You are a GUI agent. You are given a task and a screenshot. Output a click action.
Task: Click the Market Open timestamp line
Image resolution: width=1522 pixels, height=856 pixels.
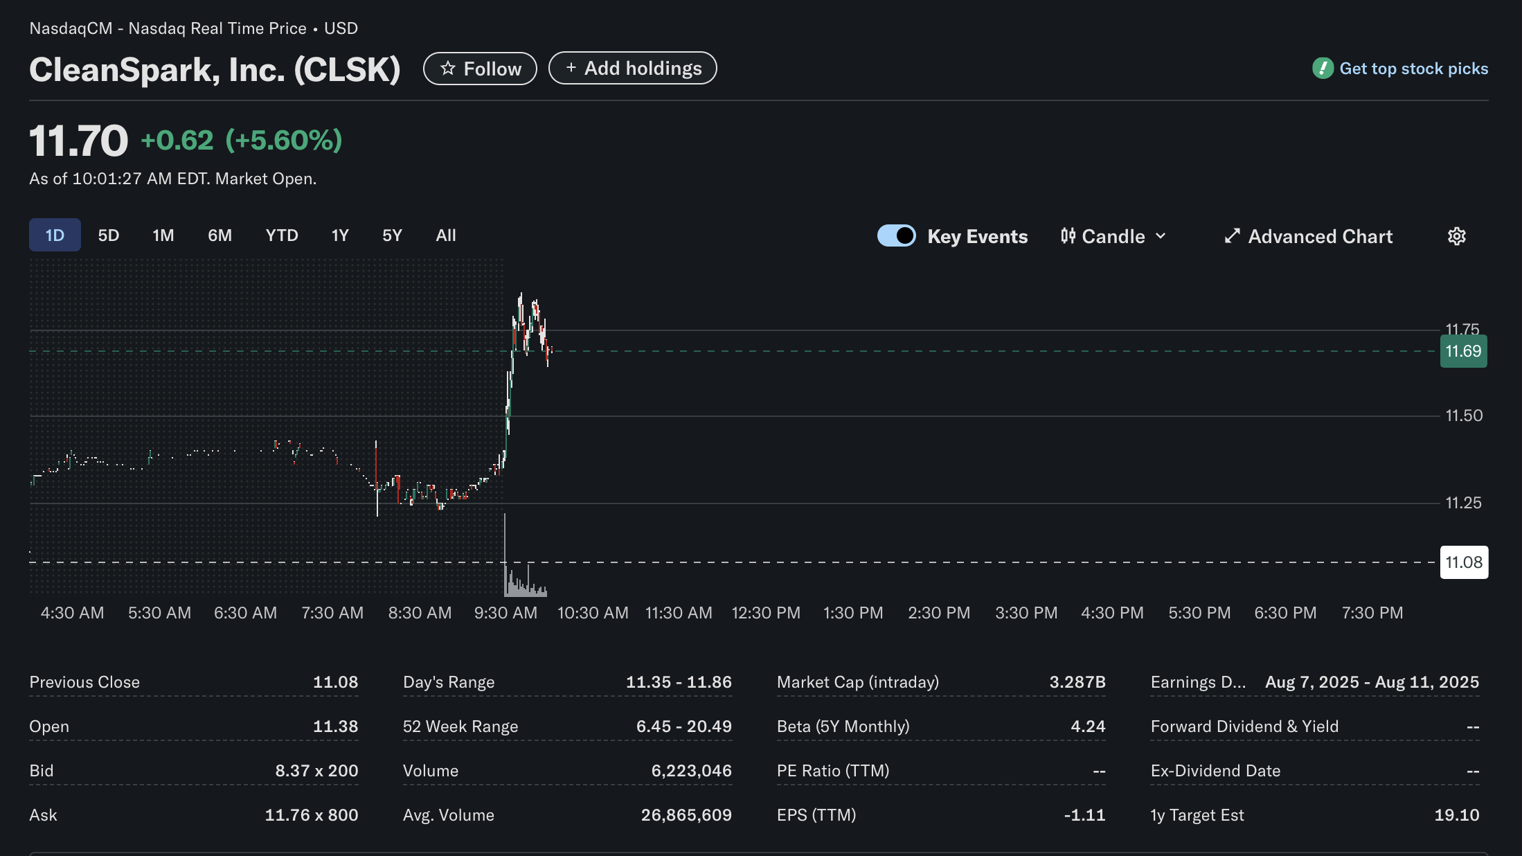(172, 179)
